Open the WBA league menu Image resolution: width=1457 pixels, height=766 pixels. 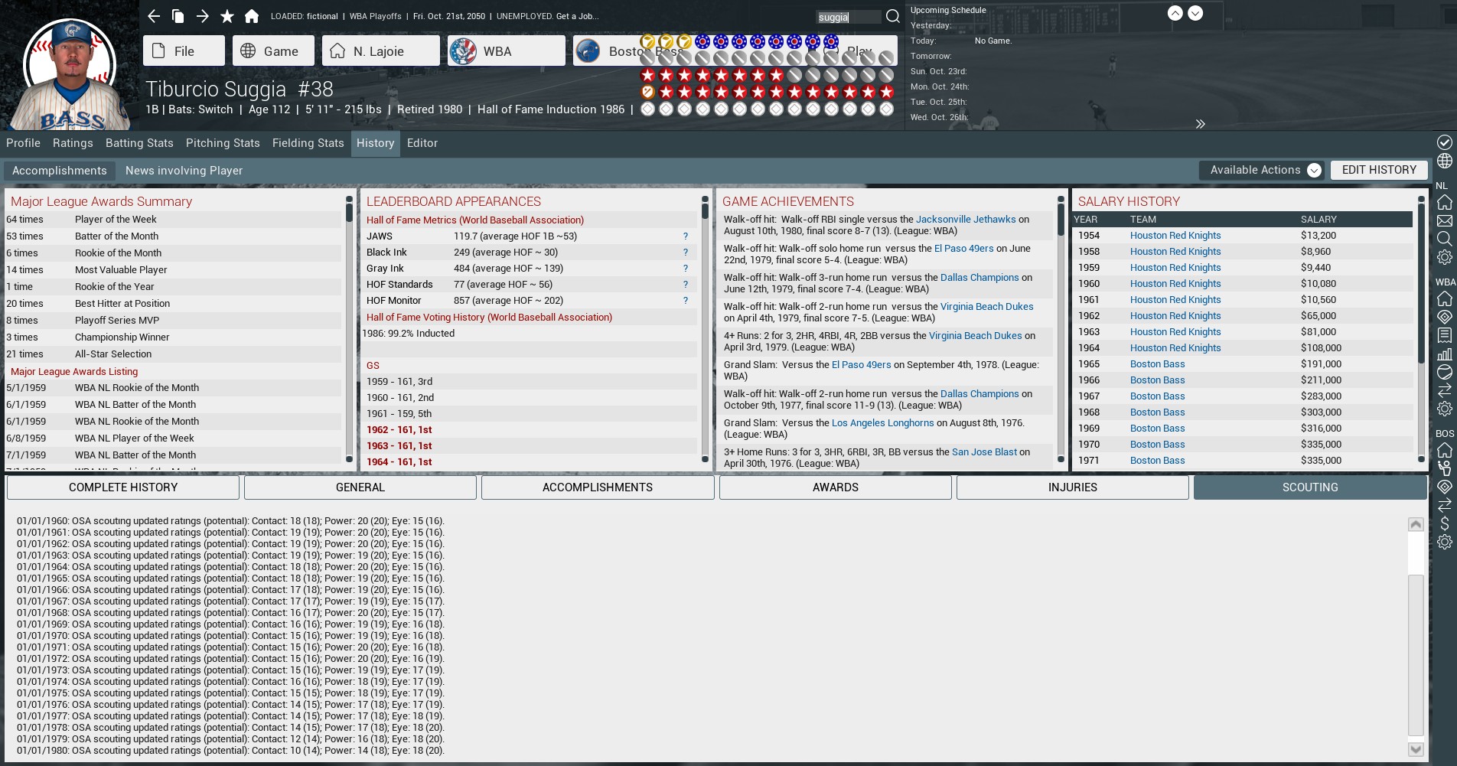pos(506,51)
